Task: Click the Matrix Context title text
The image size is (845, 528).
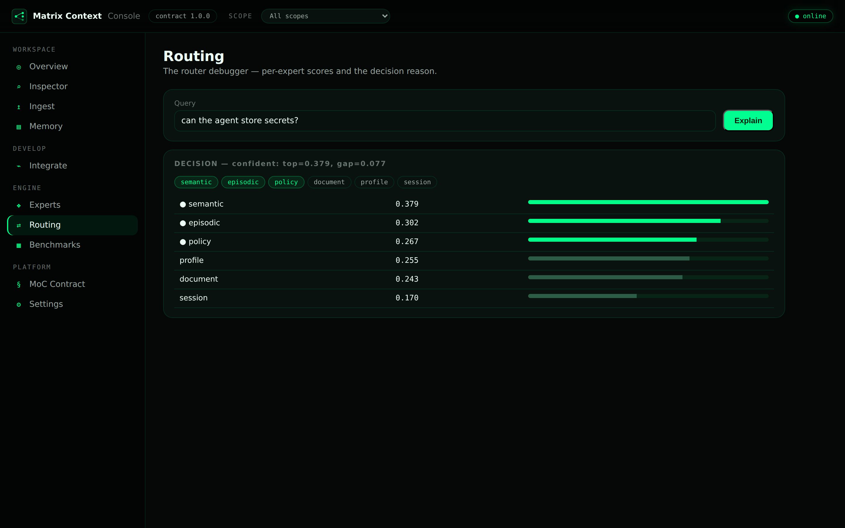Action: pyautogui.click(x=67, y=16)
